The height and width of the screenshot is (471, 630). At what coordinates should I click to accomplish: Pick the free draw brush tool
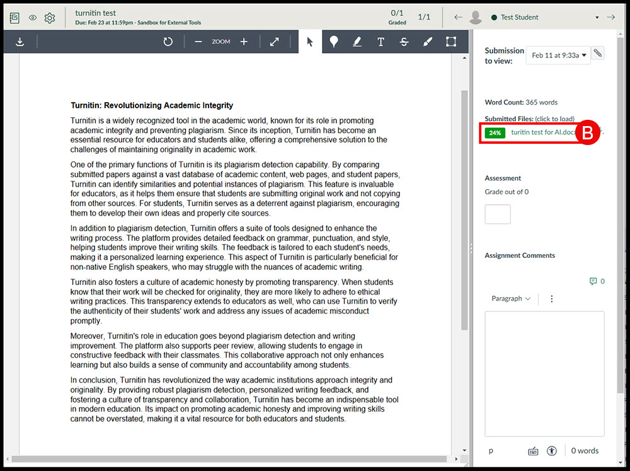point(427,42)
